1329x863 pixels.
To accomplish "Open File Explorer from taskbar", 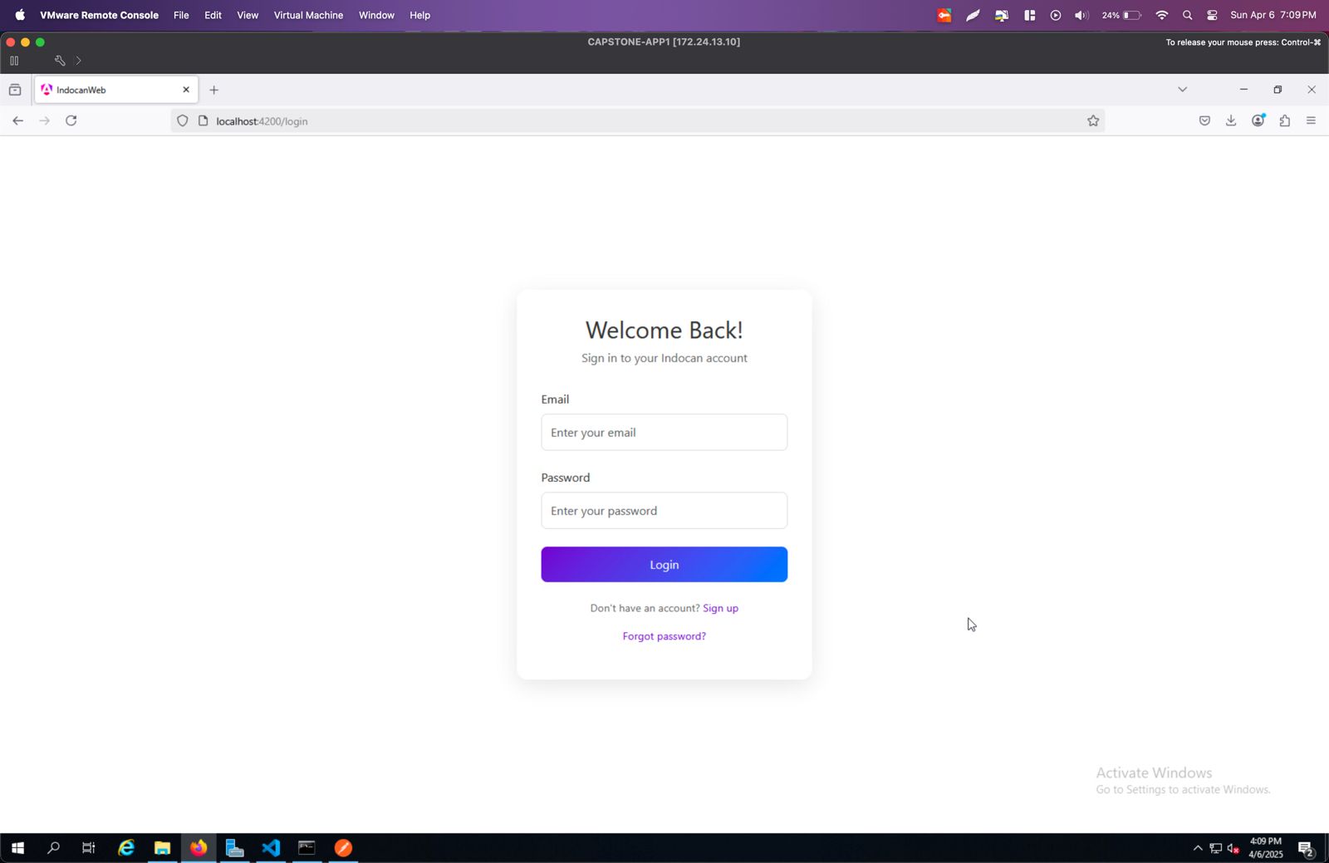I will pyautogui.click(x=162, y=848).
